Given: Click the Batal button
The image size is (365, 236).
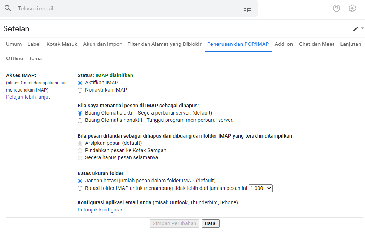Looking at the screenshot, I should point(211,223).
